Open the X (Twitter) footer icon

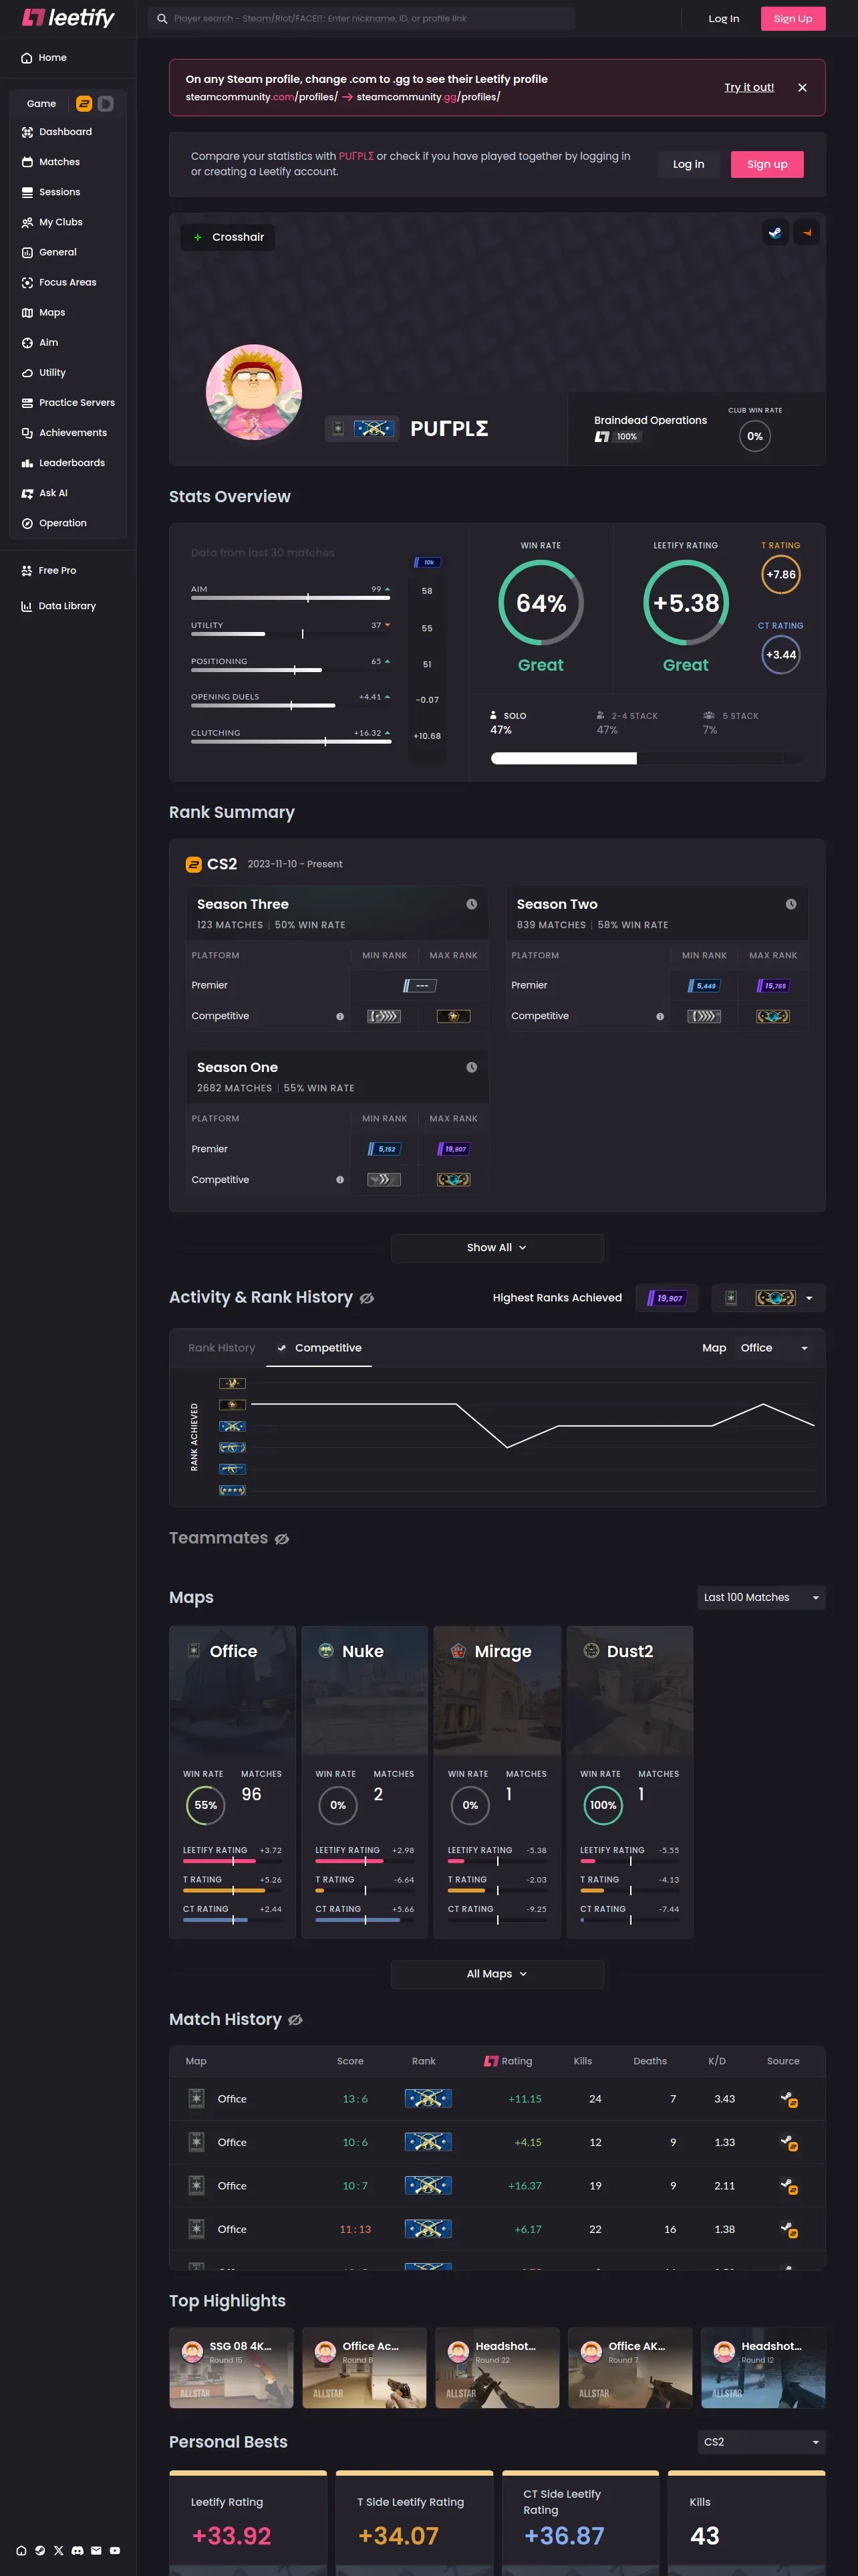(x=58, y=2550)
